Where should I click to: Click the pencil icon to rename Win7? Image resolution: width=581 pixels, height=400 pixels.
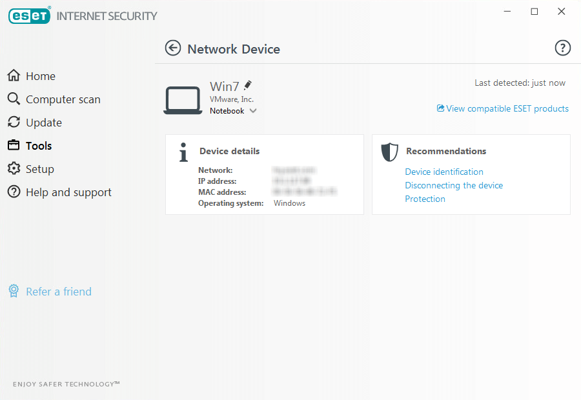[x=248, y=85]
